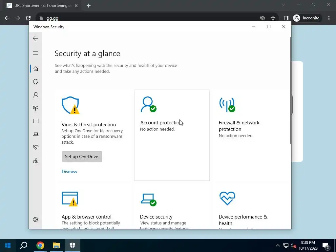Viewport: 336px width, 252px height.
Task: Open the network tray icon
Action: (286, 245)
